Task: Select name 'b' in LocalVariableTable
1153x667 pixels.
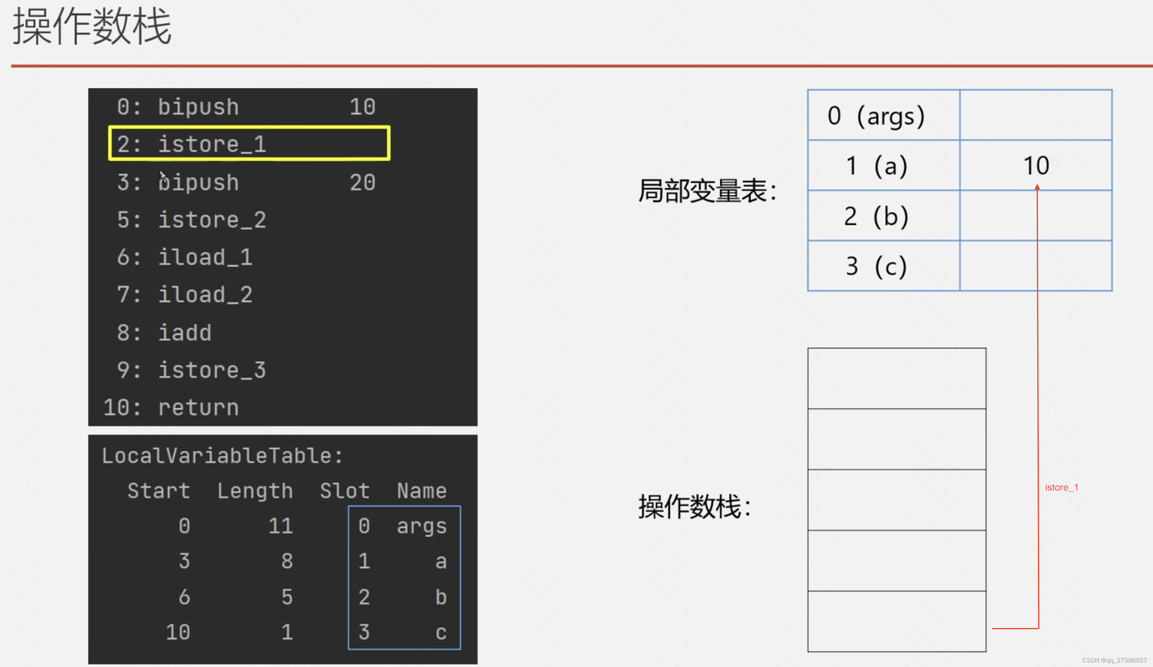Action: 441,597
